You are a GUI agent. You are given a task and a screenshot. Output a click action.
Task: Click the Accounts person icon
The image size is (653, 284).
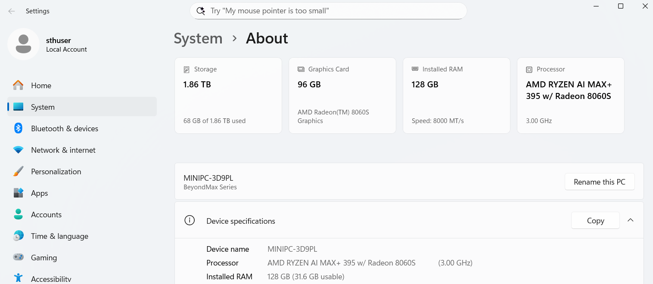[18, 214]
